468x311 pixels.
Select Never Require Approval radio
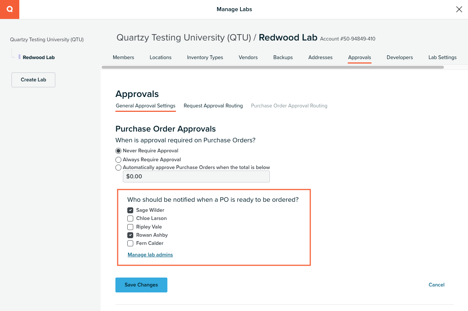pyautogui.click(x=118, y=151)
